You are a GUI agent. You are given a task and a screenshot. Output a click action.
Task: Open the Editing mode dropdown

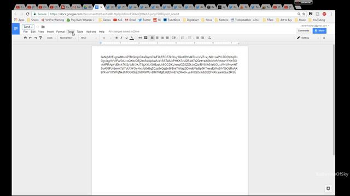pos(308,38)
